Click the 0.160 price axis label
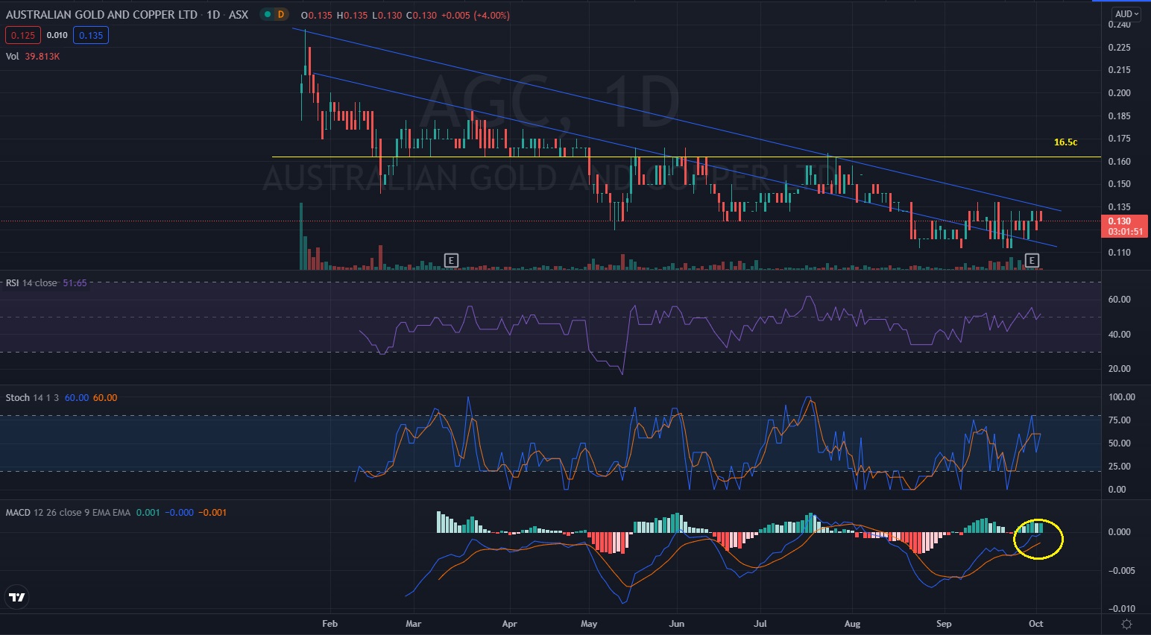The image size is (1151, 635). click(1120, 161)
